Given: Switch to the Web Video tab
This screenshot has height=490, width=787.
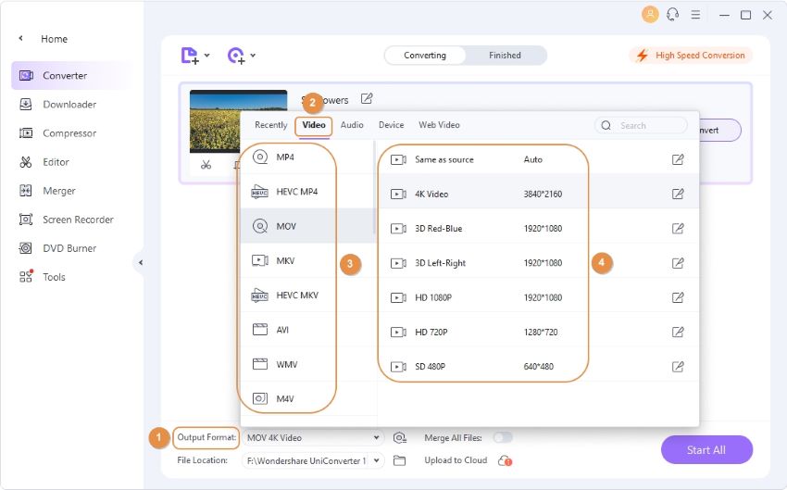Looking at the screenshot, I should tap(439, 125).
